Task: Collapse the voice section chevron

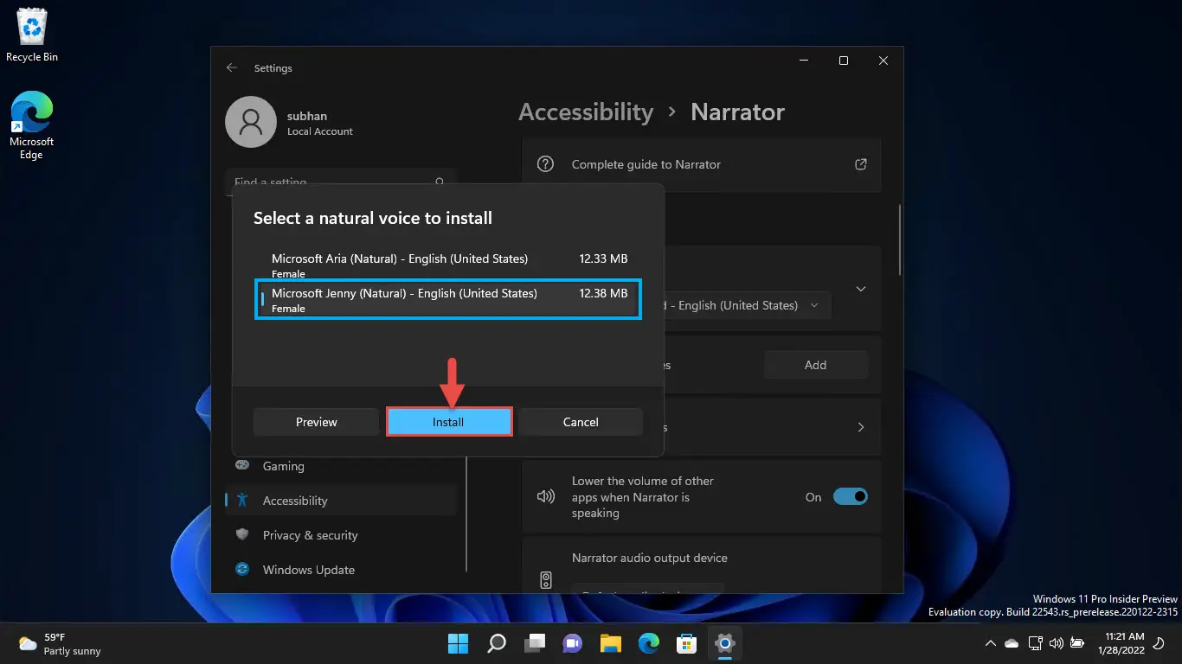Action: [861, 289]
